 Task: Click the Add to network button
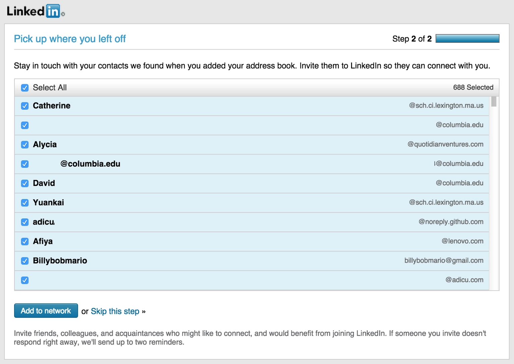[x=46, y=311]
